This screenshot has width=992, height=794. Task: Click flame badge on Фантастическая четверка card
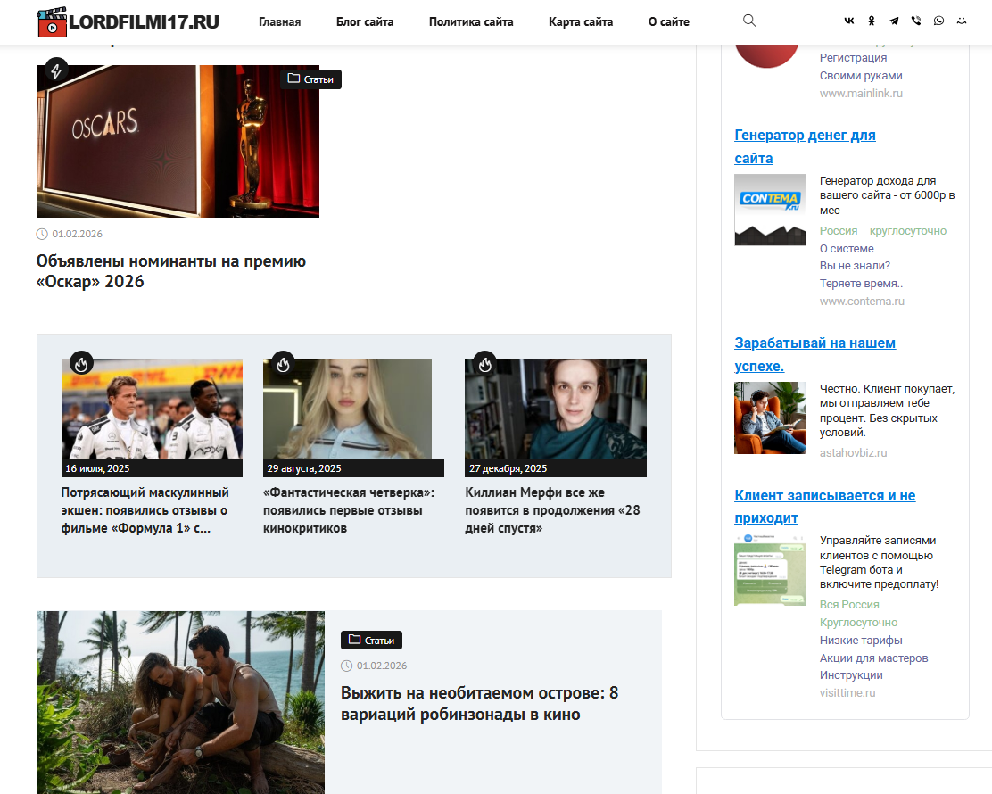click(x=284, y=364)
